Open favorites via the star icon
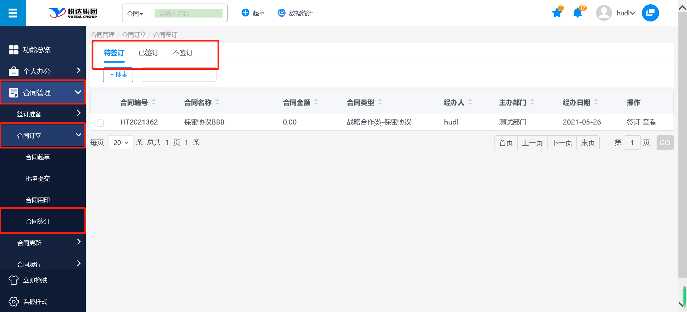Image resolution: width=687 pixels, height=312 pixels. coord(557,13)
